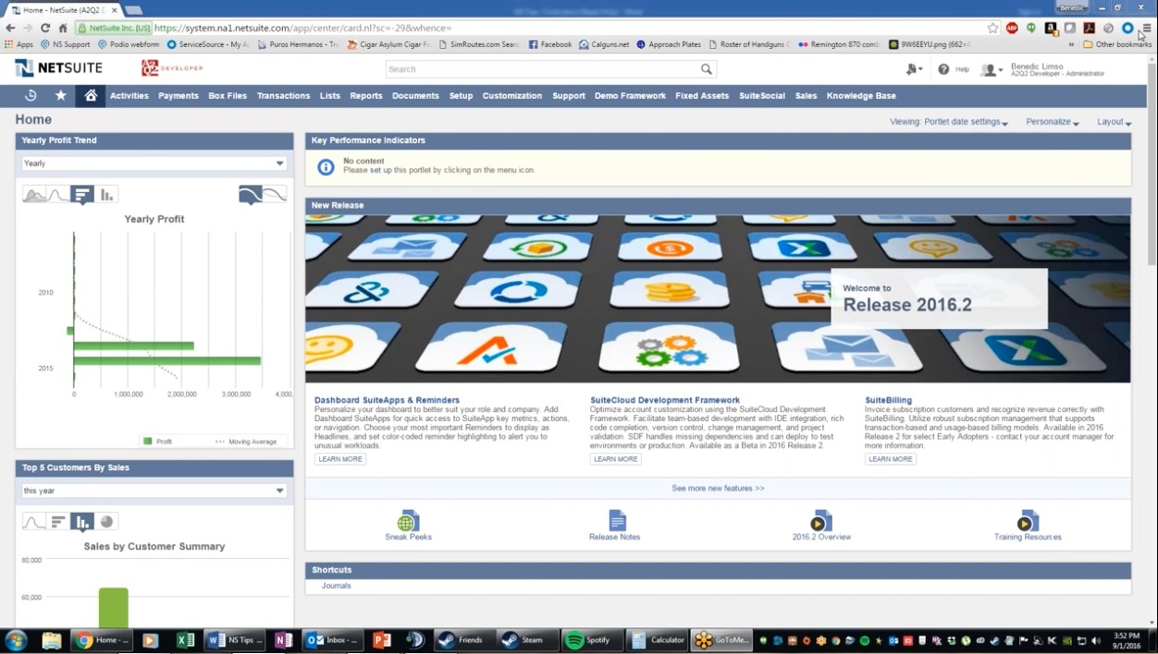Image resolution: width=1158 pixels, height=654 pixels.
Task: Switch Yearly Profit Trend to area chart view
Action: (34, 194)
